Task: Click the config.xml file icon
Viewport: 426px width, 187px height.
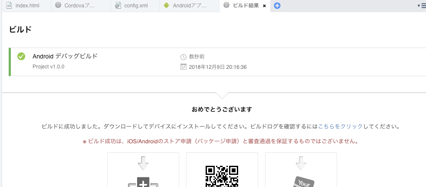Action: [x=118, y=6]
